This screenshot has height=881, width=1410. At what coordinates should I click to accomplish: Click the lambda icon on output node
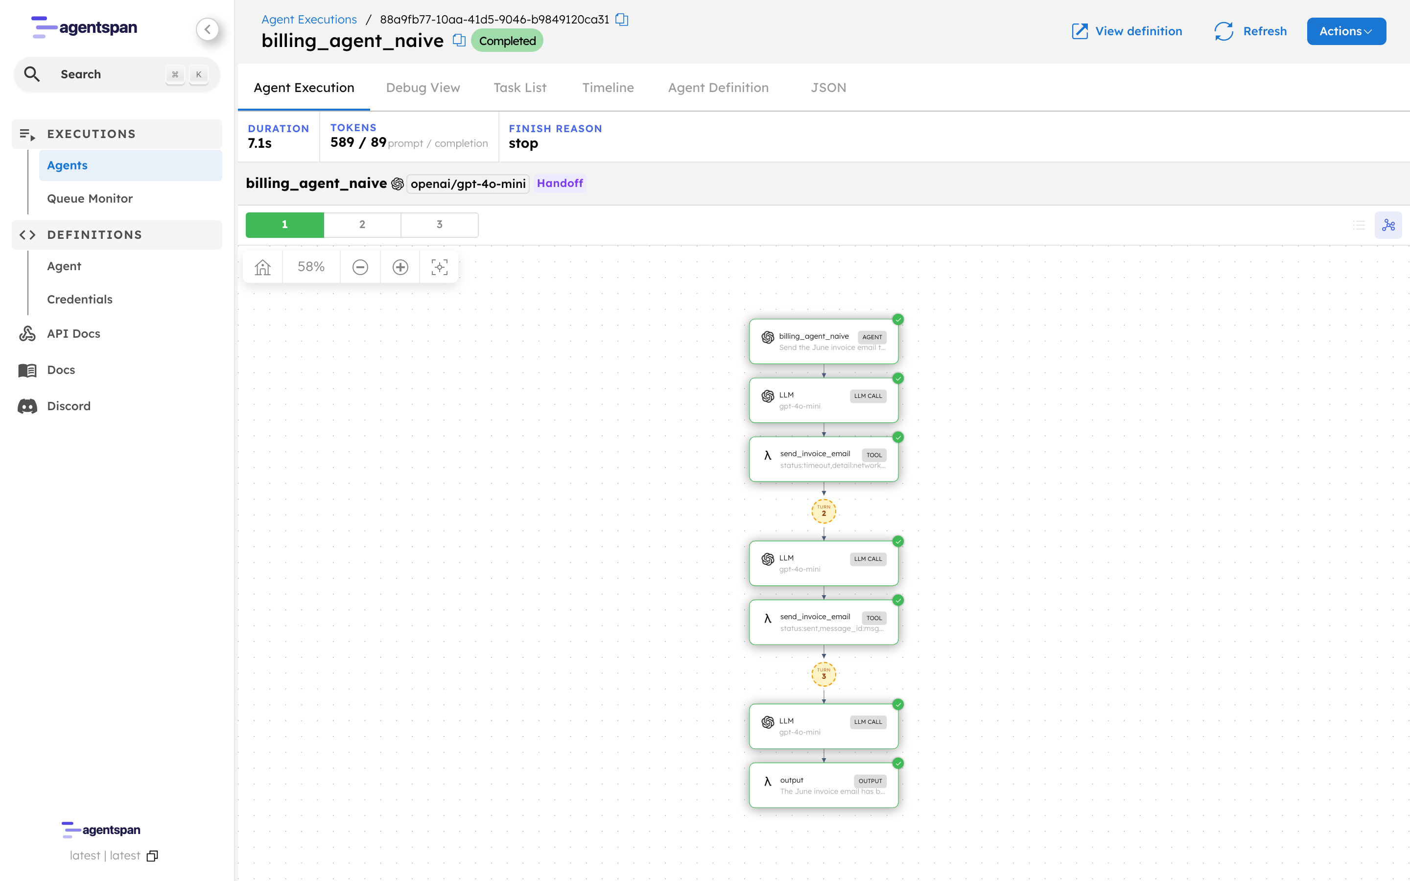[767, 781]
